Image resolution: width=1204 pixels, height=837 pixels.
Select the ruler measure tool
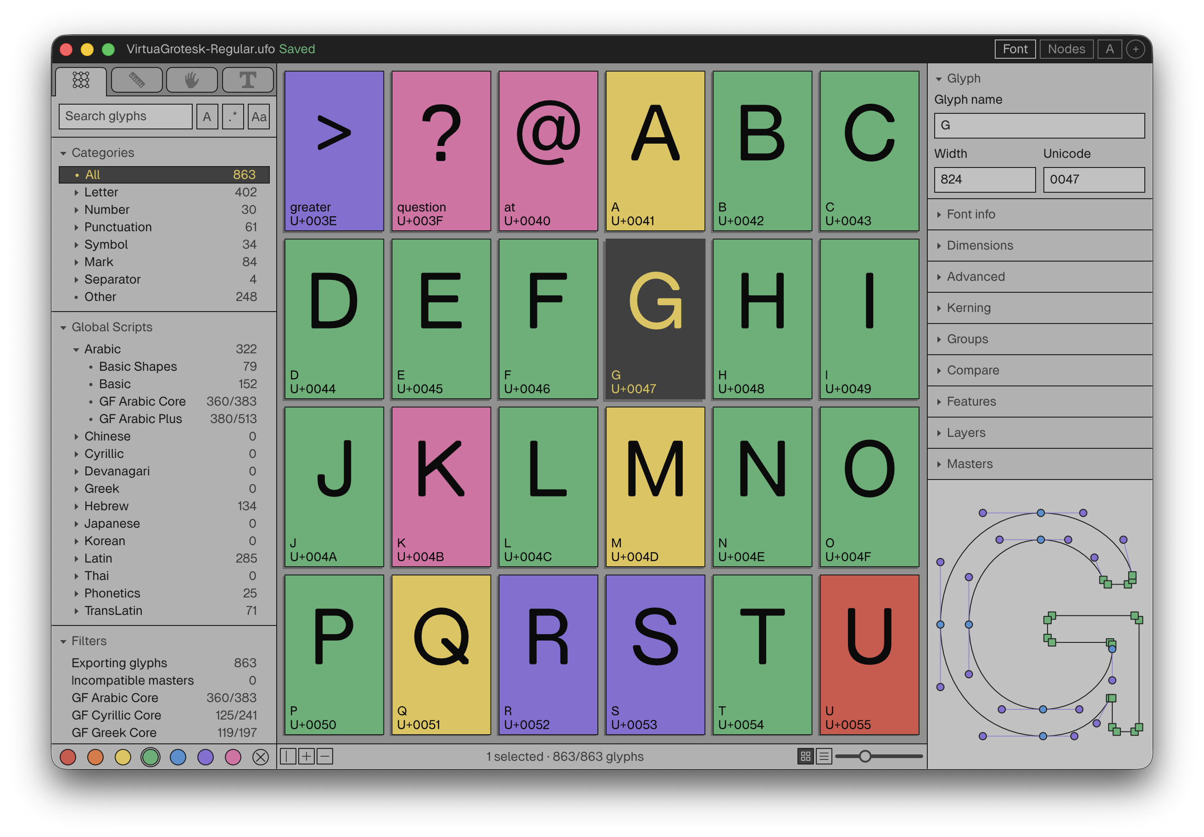pos(136,80)
